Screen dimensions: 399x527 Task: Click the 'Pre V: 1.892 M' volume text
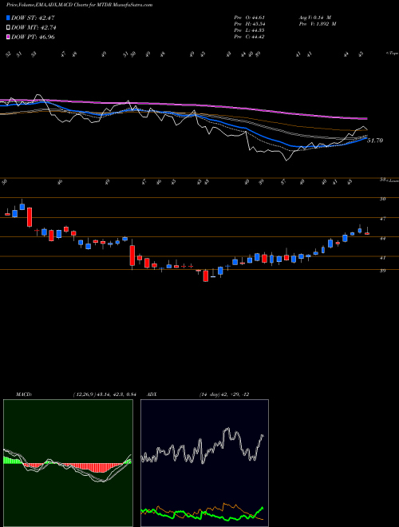click(x=317, y=24)
